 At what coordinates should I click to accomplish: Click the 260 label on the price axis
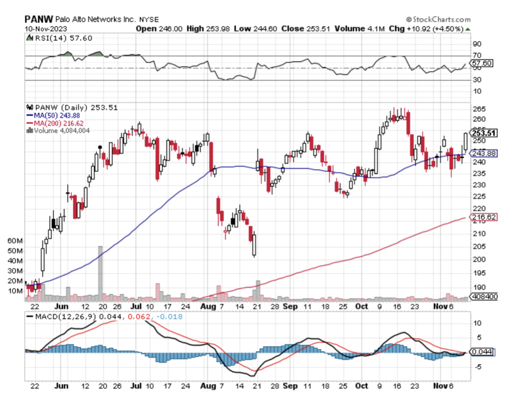[x=479, y=119]
